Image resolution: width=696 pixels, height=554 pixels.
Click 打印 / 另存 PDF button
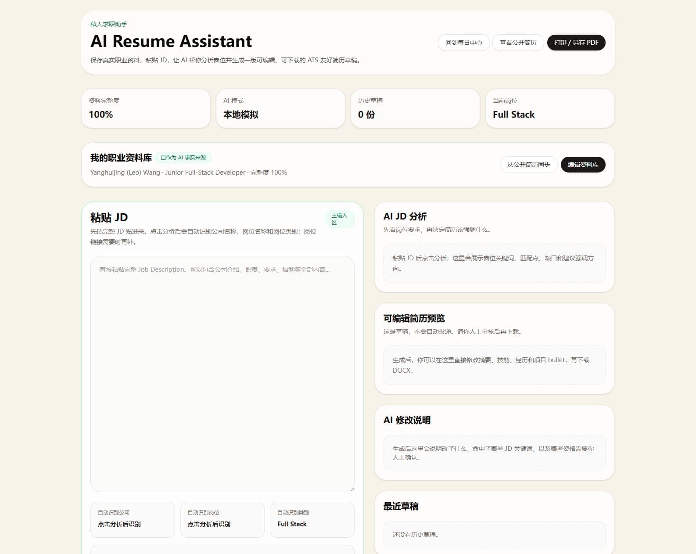[576, 43]
